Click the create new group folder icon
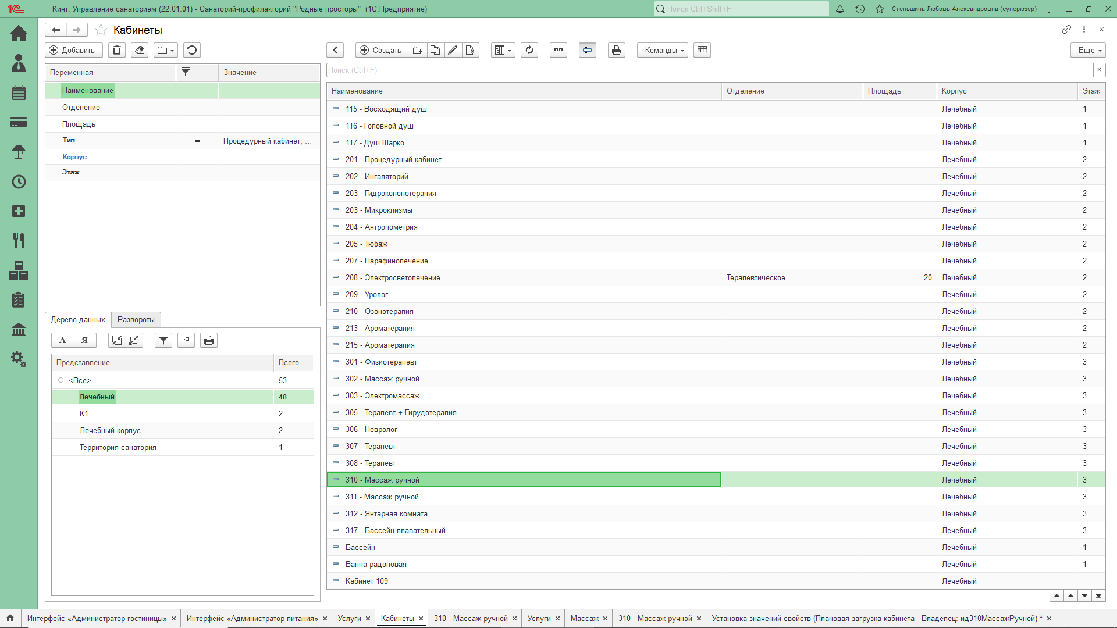The image size is (1117, 628). (x=418, y=50)
